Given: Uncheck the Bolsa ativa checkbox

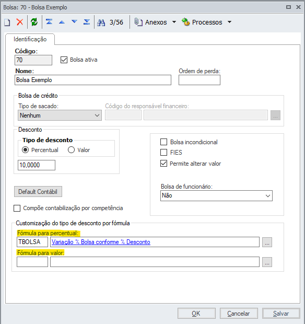Looking at the screenshot, I should tap(64, 60).
